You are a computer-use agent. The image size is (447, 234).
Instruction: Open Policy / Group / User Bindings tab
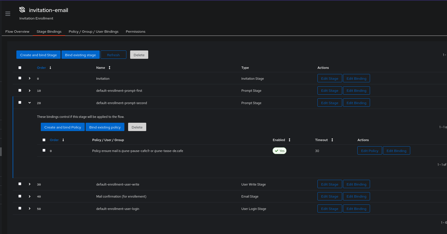[94, 32]
